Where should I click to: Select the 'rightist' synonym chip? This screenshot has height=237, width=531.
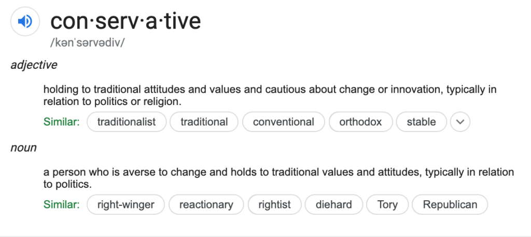pyautogui.click(x=275, y=204)
